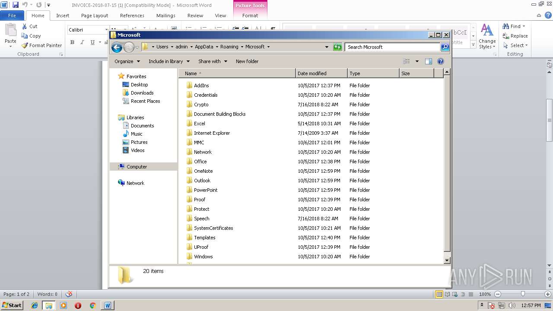Image resolution: width=553 pixels, height=311 pixels.
Task: Show hidden tray icons arrow
Action: pos(482,305)
